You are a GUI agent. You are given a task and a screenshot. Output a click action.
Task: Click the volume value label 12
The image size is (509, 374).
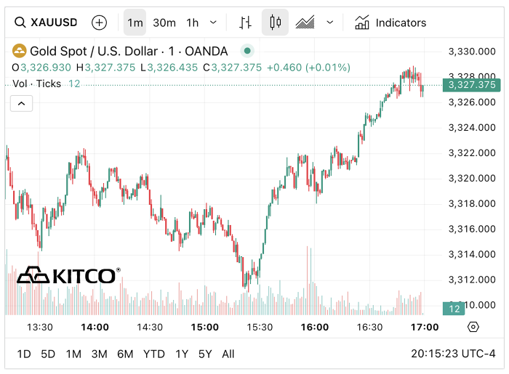pos(454,309)
